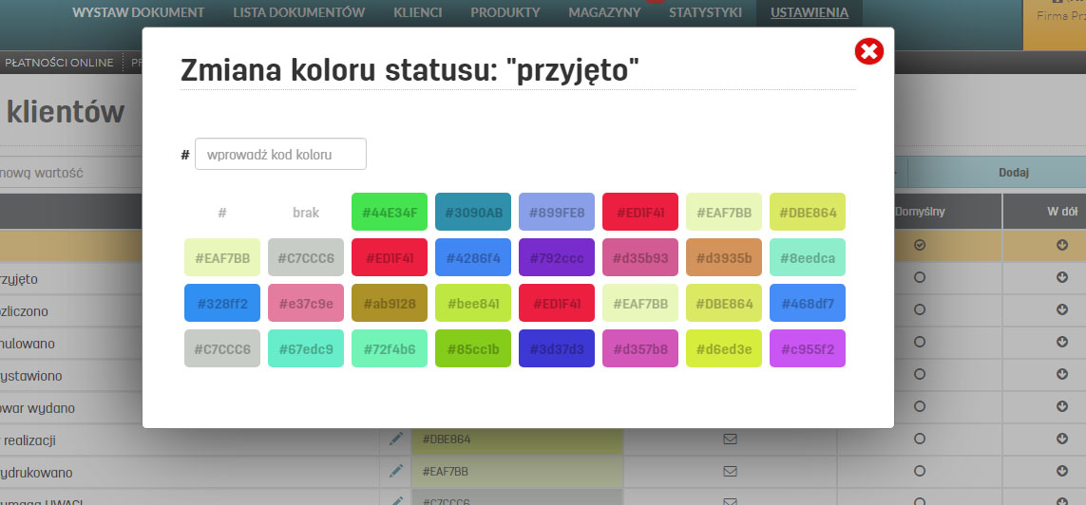The height and width of the screenshot is (505, 1086).
Task: Click the #DBE864 color cell in the table
Action: coord(518,440)
